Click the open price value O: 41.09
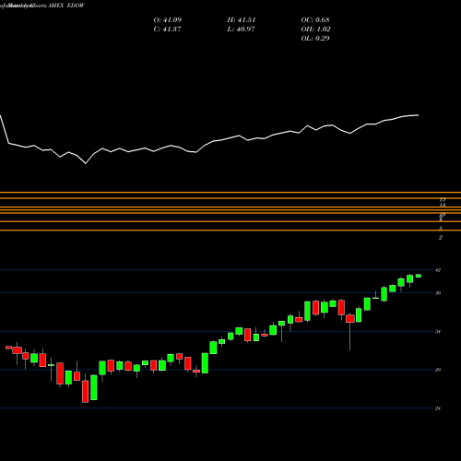The image size is (461, 461). coord(168,20)
